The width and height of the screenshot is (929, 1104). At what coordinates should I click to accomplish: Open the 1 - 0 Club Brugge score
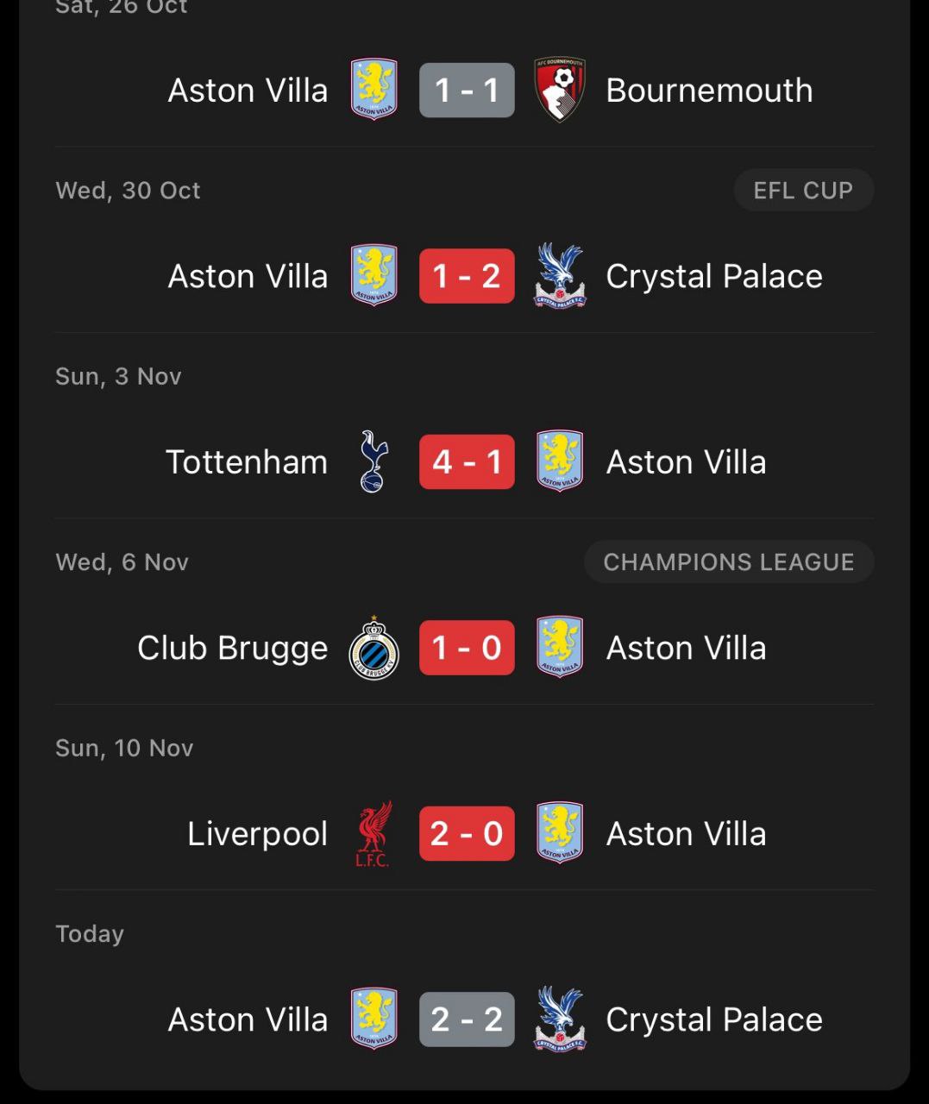pos(467,649)
